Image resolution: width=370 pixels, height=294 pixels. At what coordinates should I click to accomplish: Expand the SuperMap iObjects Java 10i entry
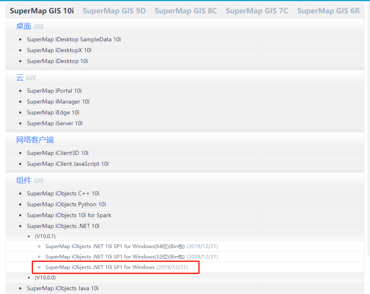click(x=63, y=288)
